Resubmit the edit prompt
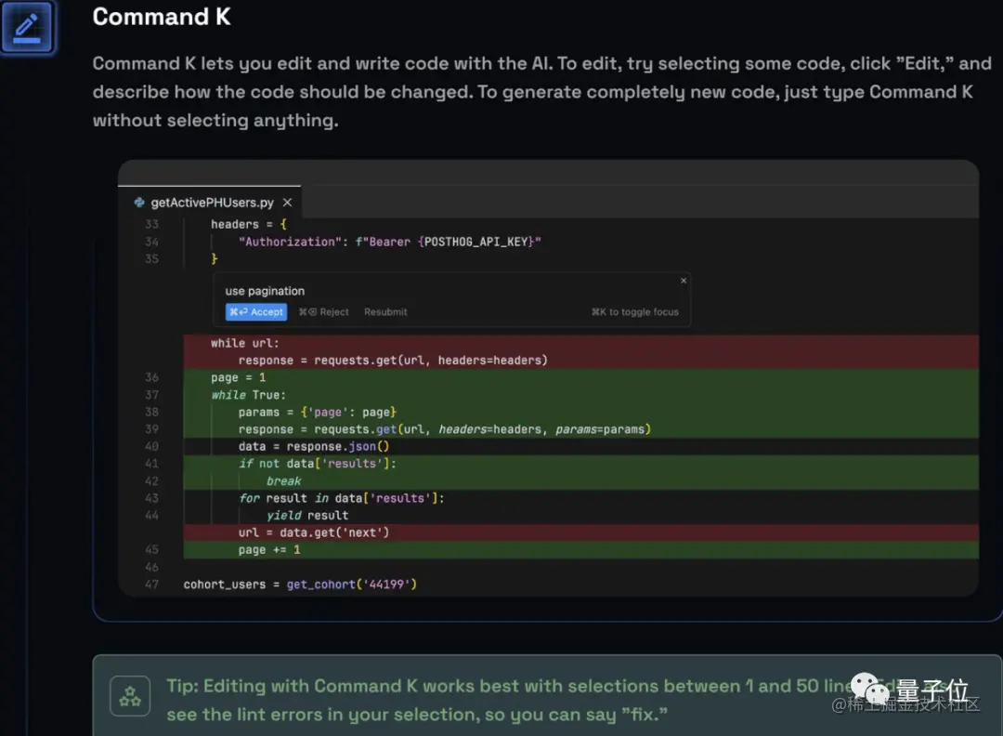The width and height of the screenshot is (1003, 736). 385,311
